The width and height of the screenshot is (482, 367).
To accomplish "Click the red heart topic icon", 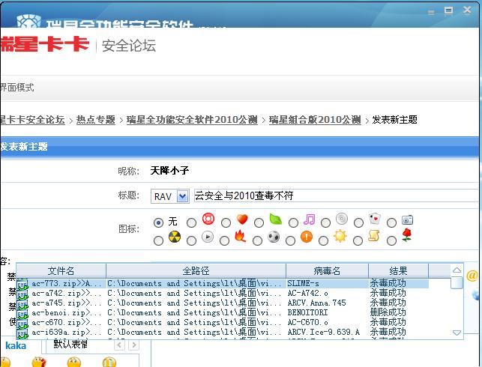I will (242, 219).
